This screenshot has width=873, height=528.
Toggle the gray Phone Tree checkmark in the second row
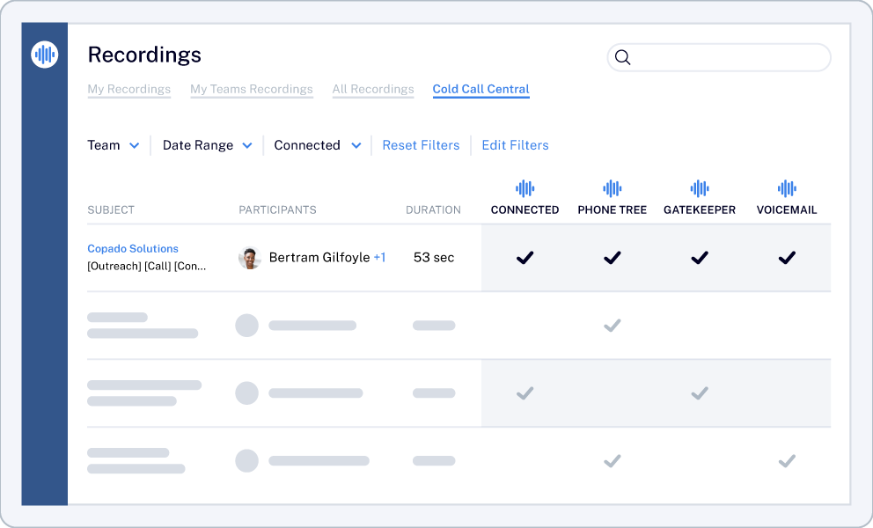pos(612,326)
